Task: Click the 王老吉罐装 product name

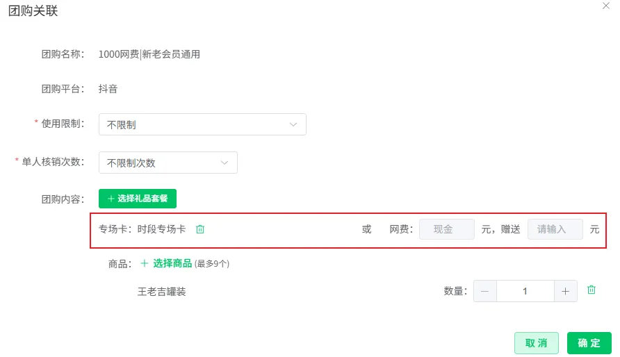Action: click(x=162, y=292)
